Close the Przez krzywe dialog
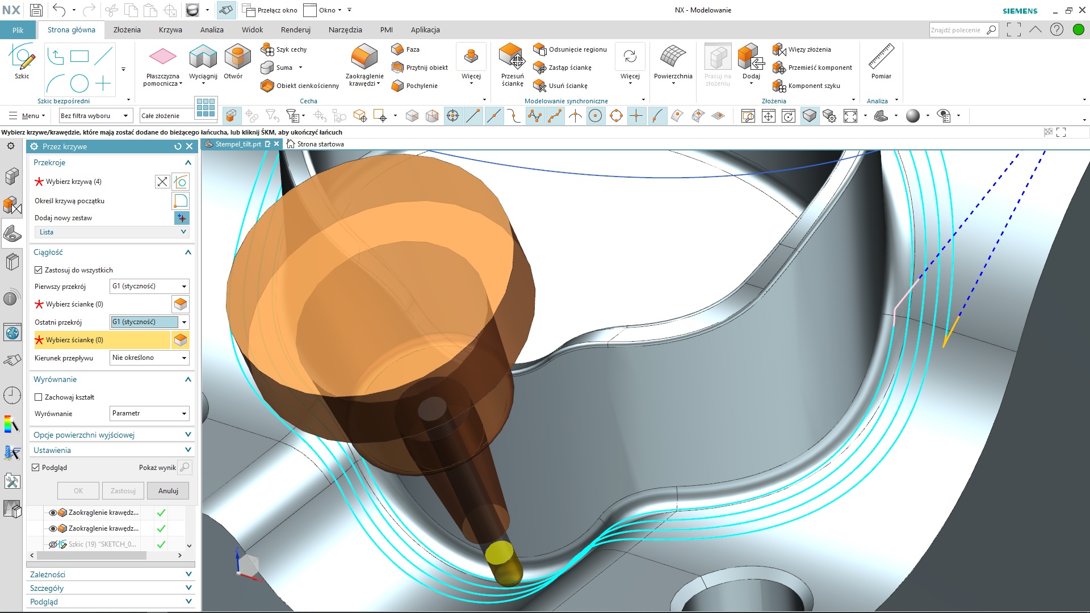This screenshot has height=613, width=1090. point(190,146)
